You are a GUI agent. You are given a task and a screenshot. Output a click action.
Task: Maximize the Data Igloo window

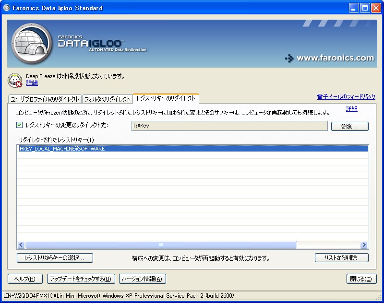[x=365, y=8]
